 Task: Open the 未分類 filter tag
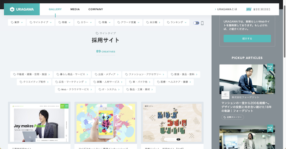(x=153, y=22)
